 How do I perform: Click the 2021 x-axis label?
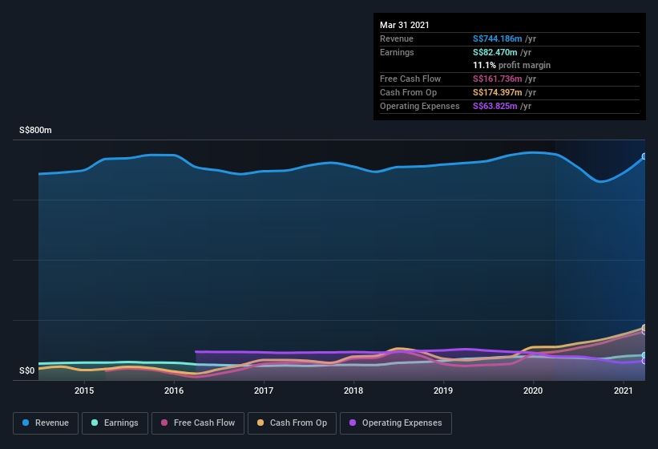(624, 390)
